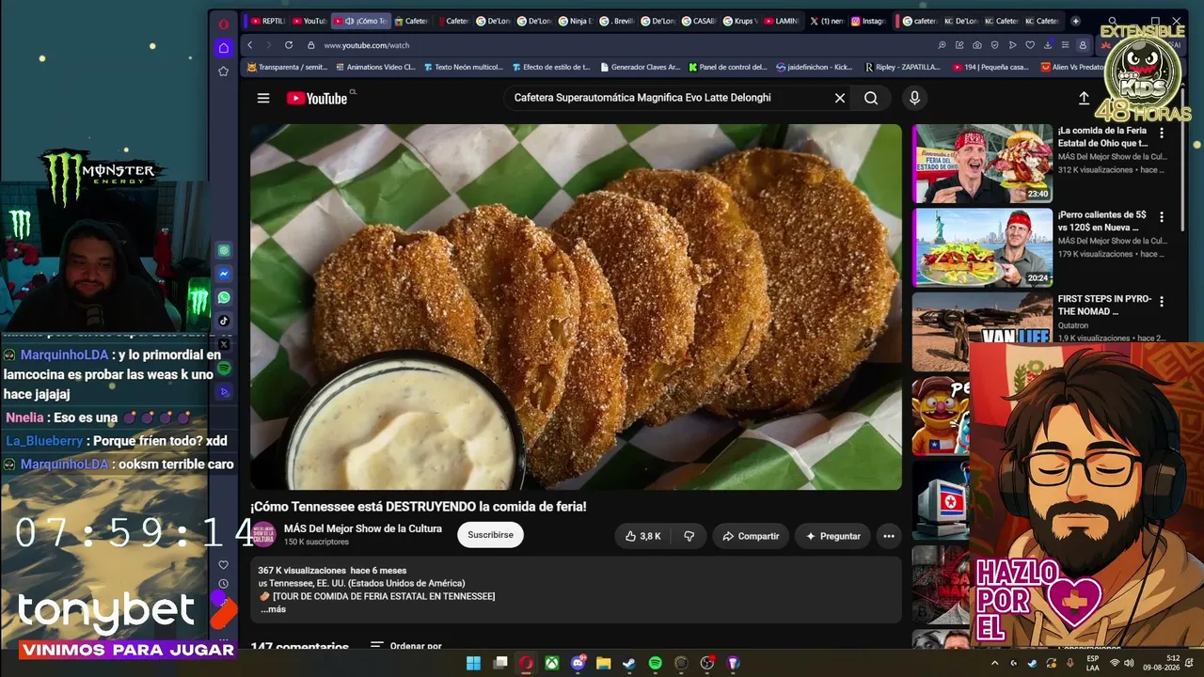Image resolution: width=1204 pixels, height=677 pixels.
Task: Click the fried green tomatoes video player
Action: coord(576,307)
